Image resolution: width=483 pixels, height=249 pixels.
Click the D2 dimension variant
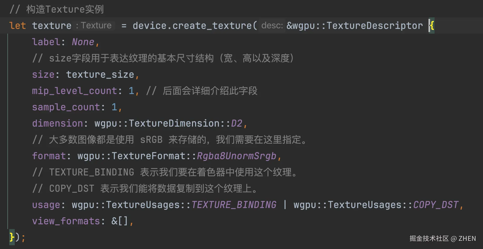[236, 123]
